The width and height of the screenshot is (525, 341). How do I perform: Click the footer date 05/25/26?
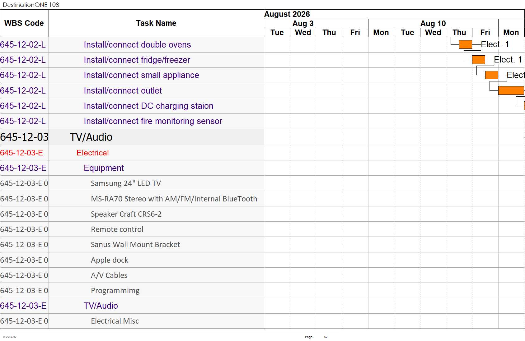click(9, 337)
